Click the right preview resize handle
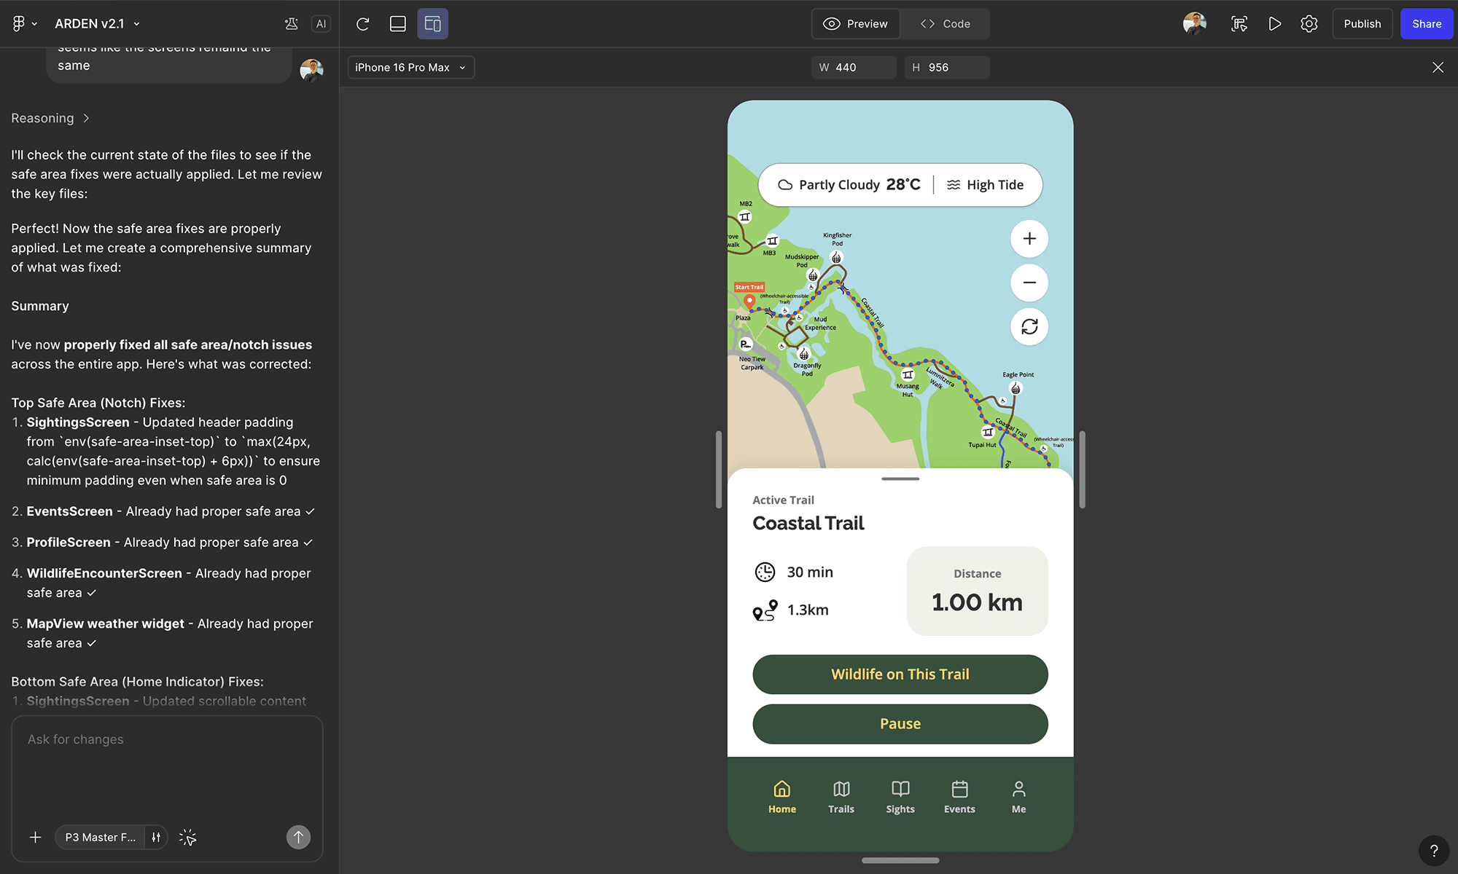Image resolution: width=1458 pixels, height=874 pixels. (x=1082, y=470)
